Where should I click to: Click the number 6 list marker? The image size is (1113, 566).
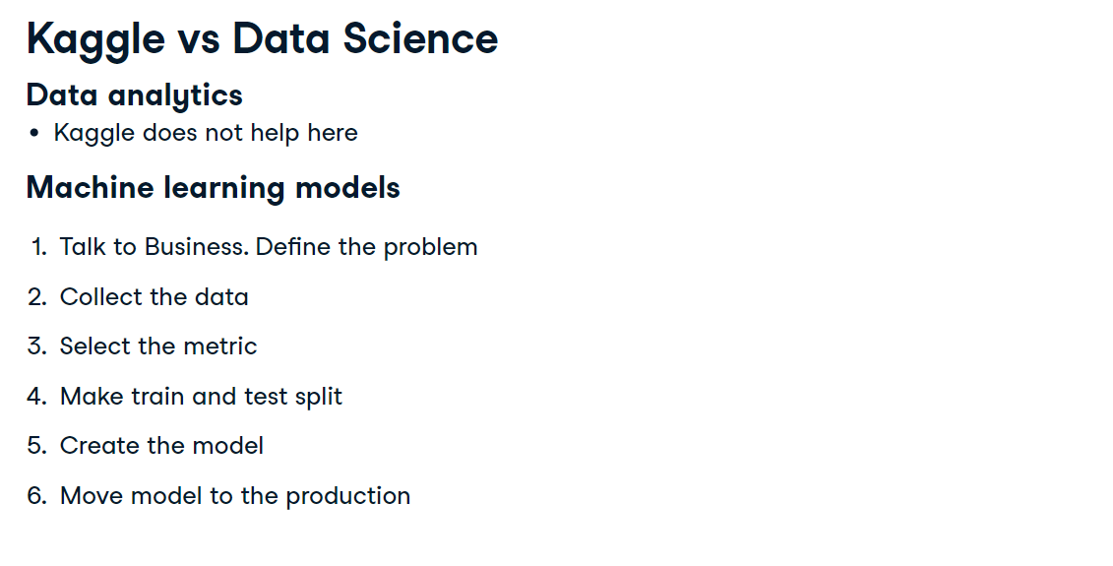coord(37,496)
